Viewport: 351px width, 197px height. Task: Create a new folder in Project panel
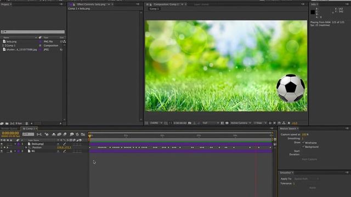7,124
